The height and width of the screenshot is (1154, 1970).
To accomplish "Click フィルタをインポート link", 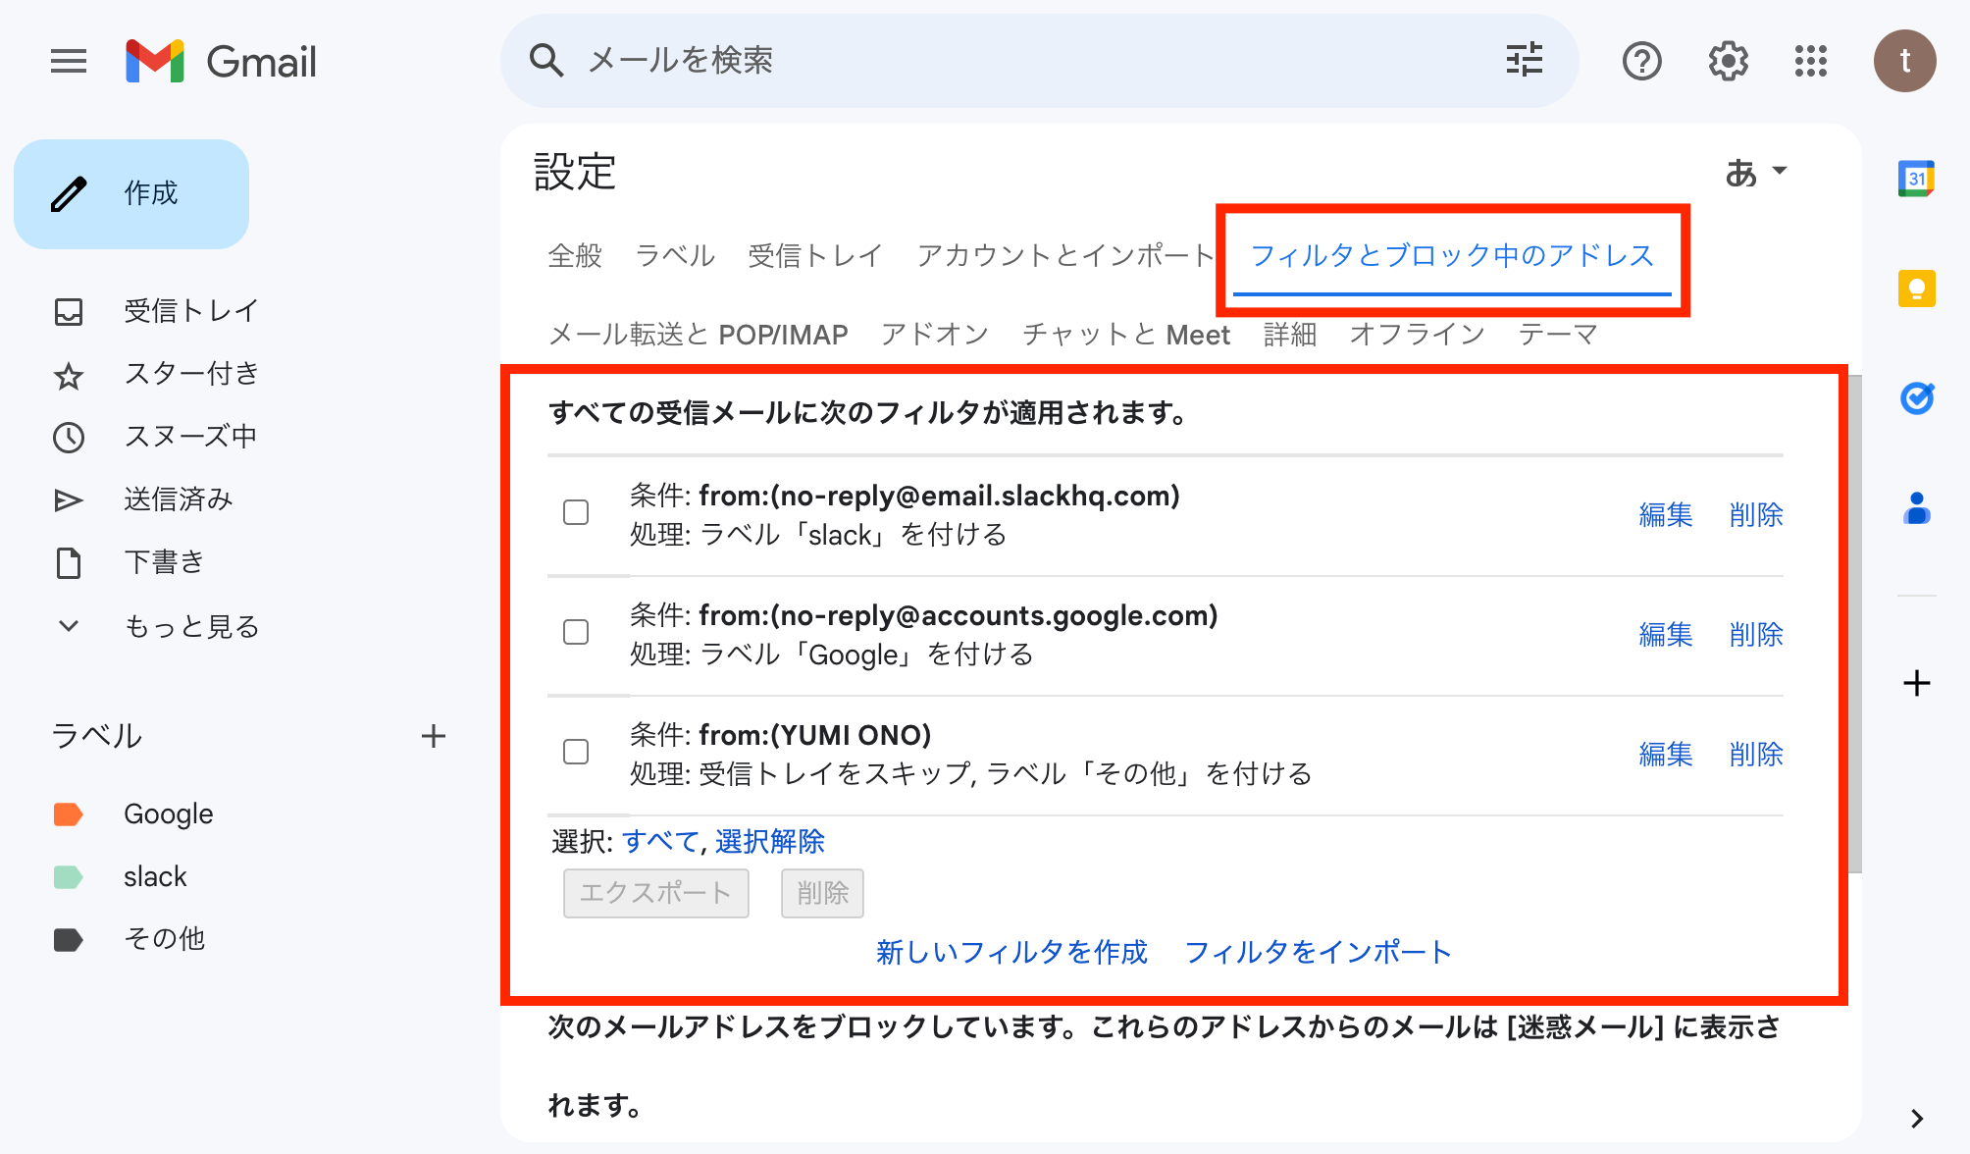I will pyautogui.click(x=1318, y=952).
